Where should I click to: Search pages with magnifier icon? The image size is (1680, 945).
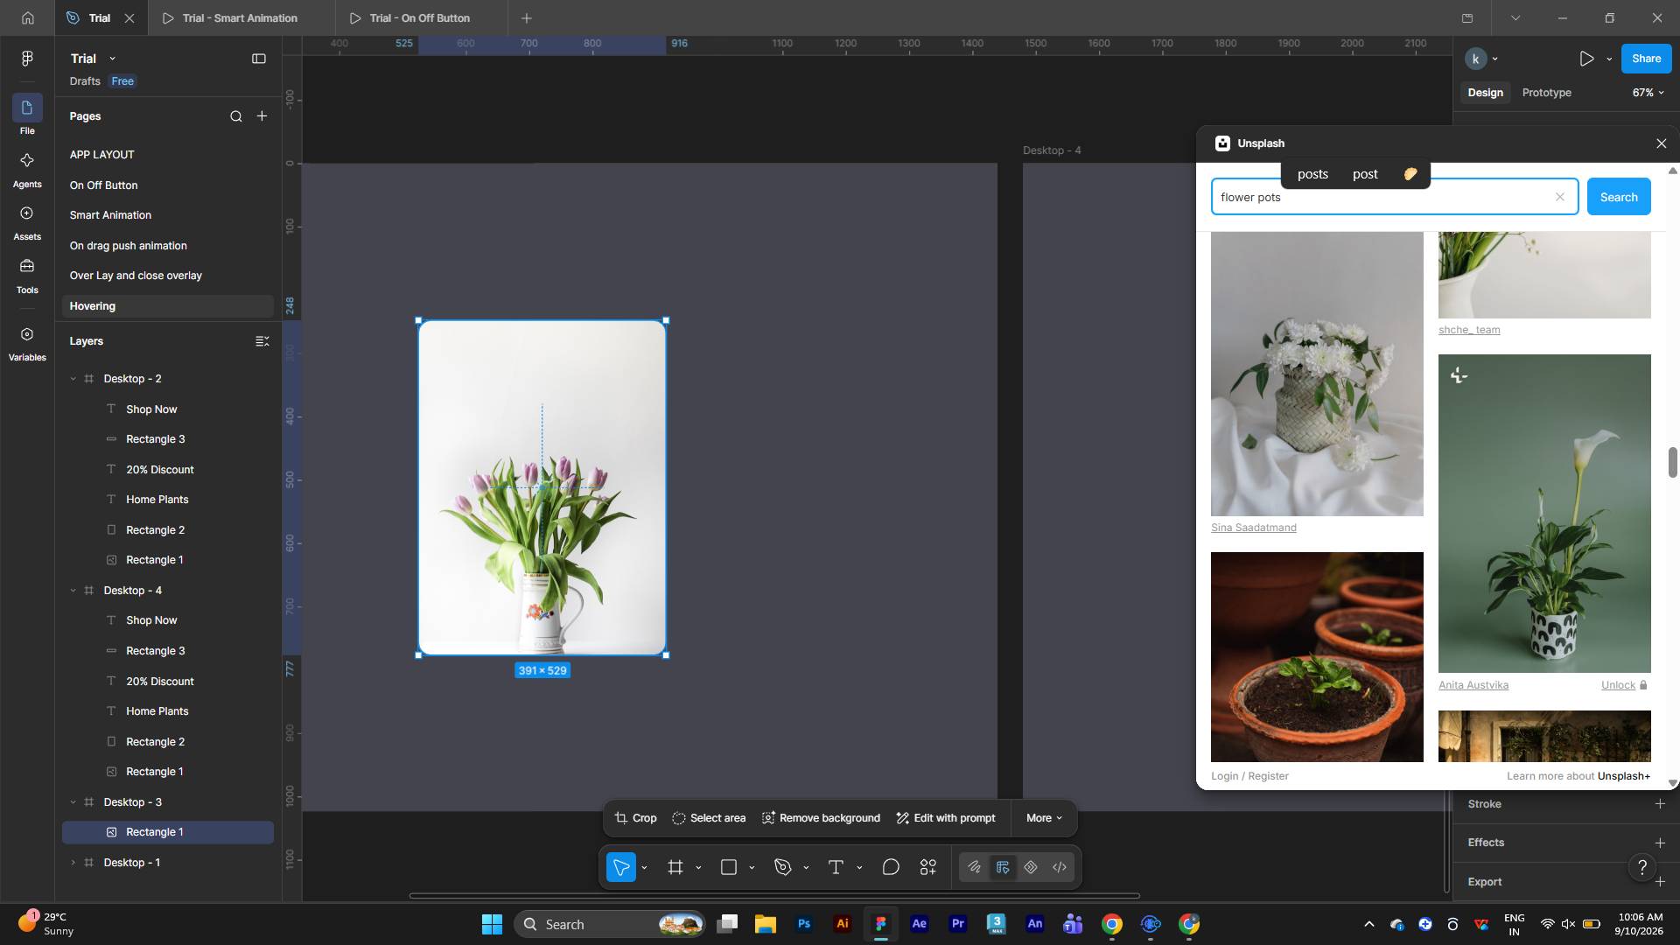click(x=235, y=116)
